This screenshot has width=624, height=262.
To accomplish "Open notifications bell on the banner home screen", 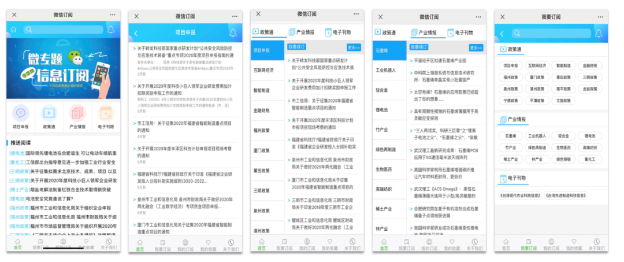I will 110,29.
